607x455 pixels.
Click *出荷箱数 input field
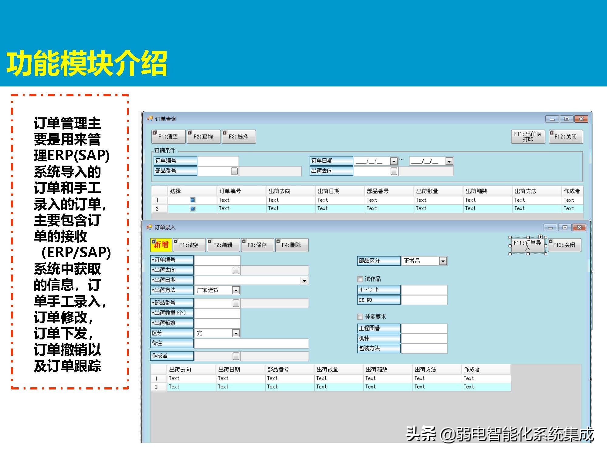[217, 323]
